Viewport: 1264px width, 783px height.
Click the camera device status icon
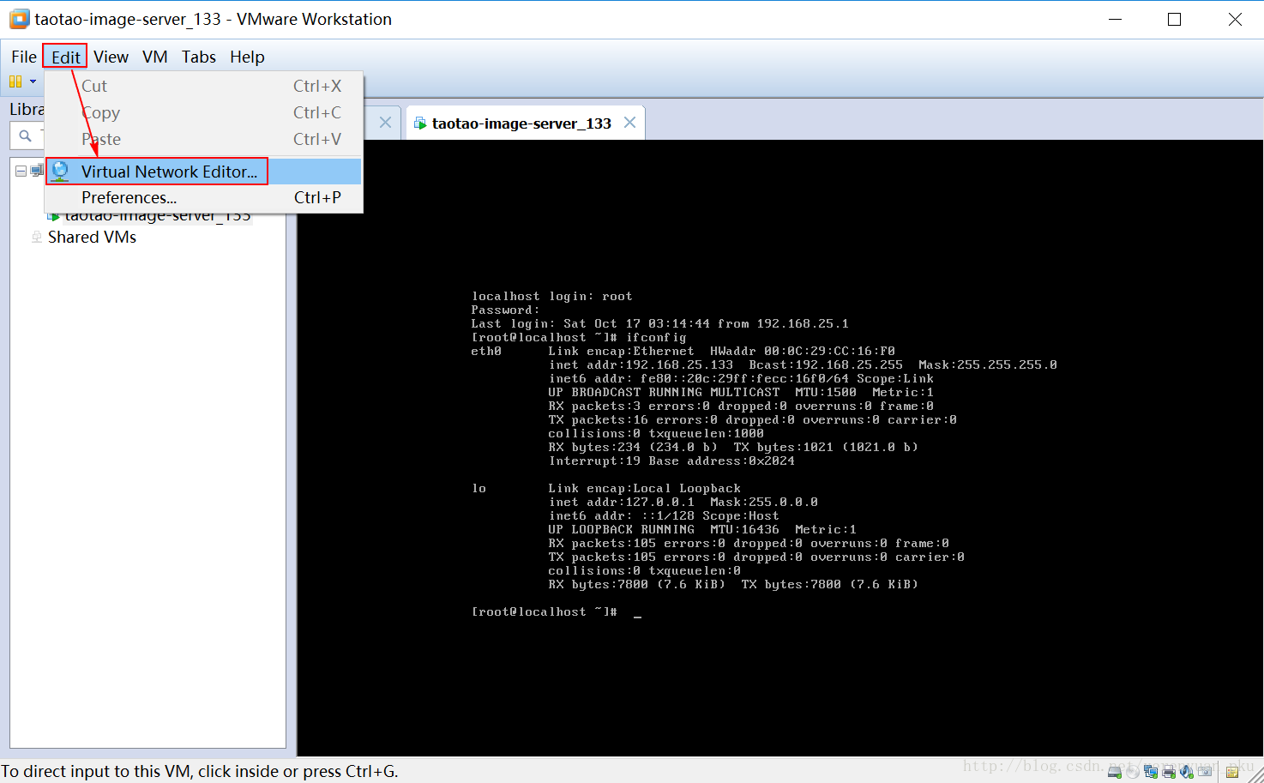[x=1205, y=772]
